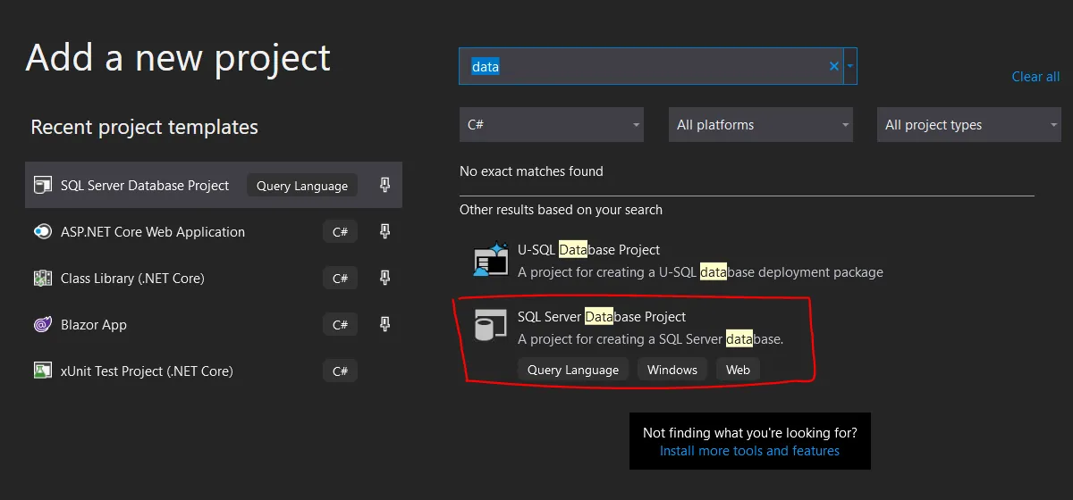1073x500 pixels.
Task: Toggle pin for ASP.NET Core Web Application
Action: coord(384,232)
